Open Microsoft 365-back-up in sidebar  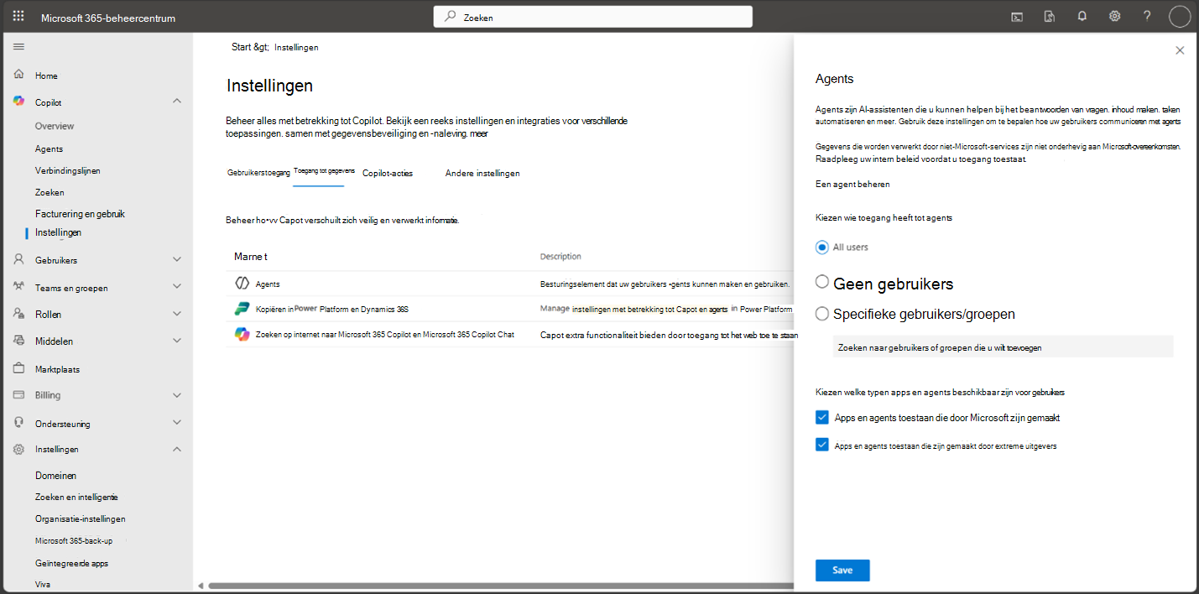click(x=74, y=540)
